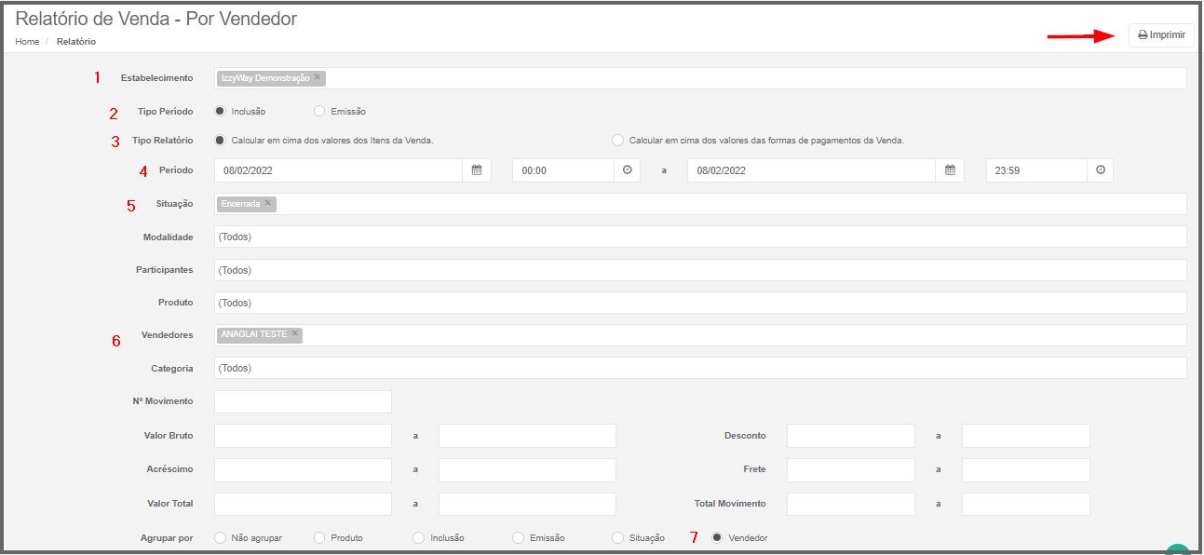Group report by Produto
Screen dimensions: 1204x555
pos(319,538)
